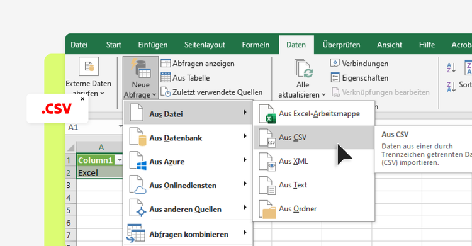This screenshot has height=246, width=472.
Task: Click the Abfragen kombinieren table icon
Action: coord(136,233)
